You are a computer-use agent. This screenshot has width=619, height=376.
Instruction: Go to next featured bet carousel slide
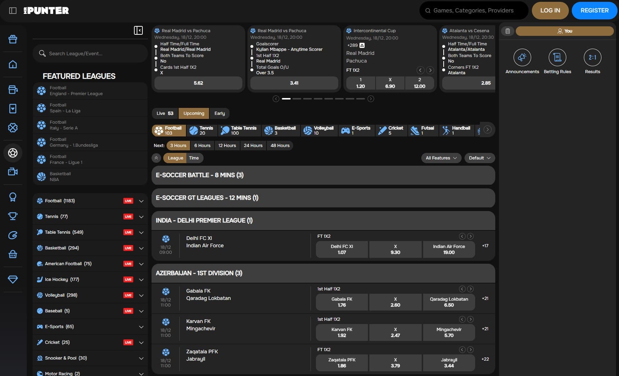click(x=370, y=99)
